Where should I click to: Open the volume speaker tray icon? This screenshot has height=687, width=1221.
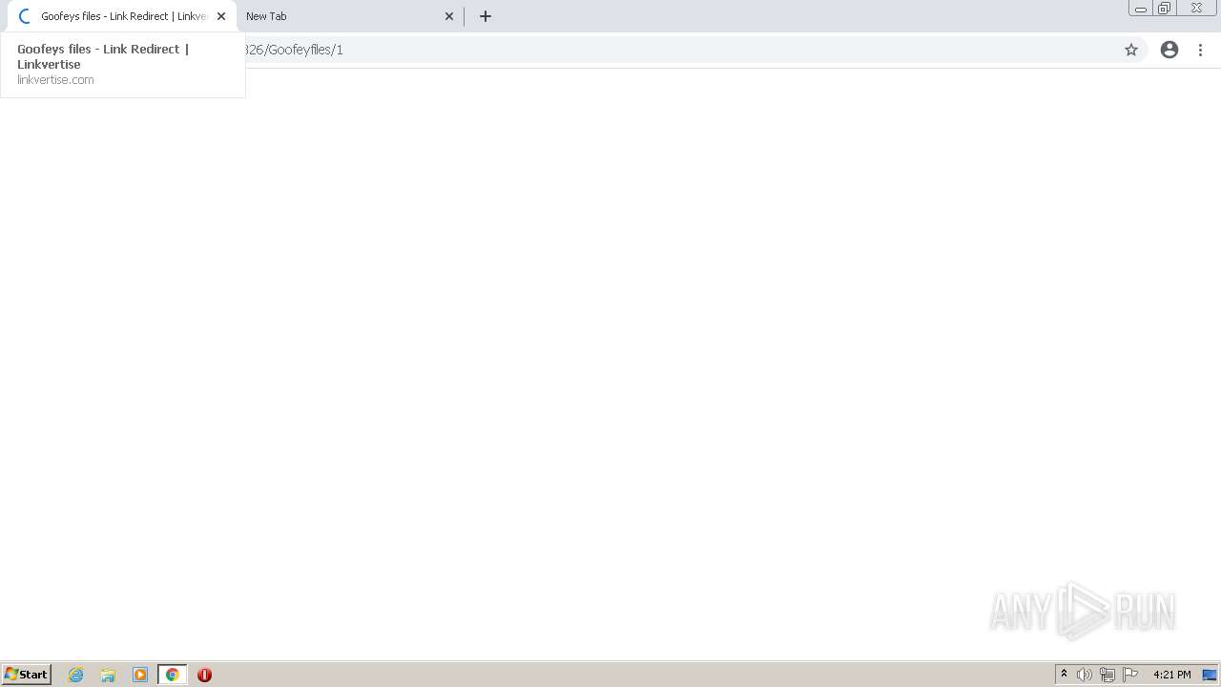(1085, 675)
